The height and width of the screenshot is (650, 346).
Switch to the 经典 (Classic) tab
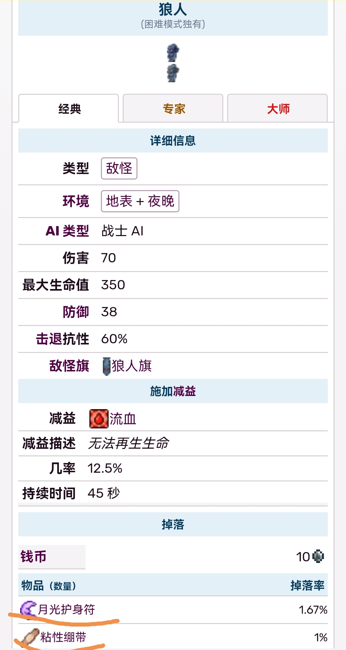(x=69, y=109)
